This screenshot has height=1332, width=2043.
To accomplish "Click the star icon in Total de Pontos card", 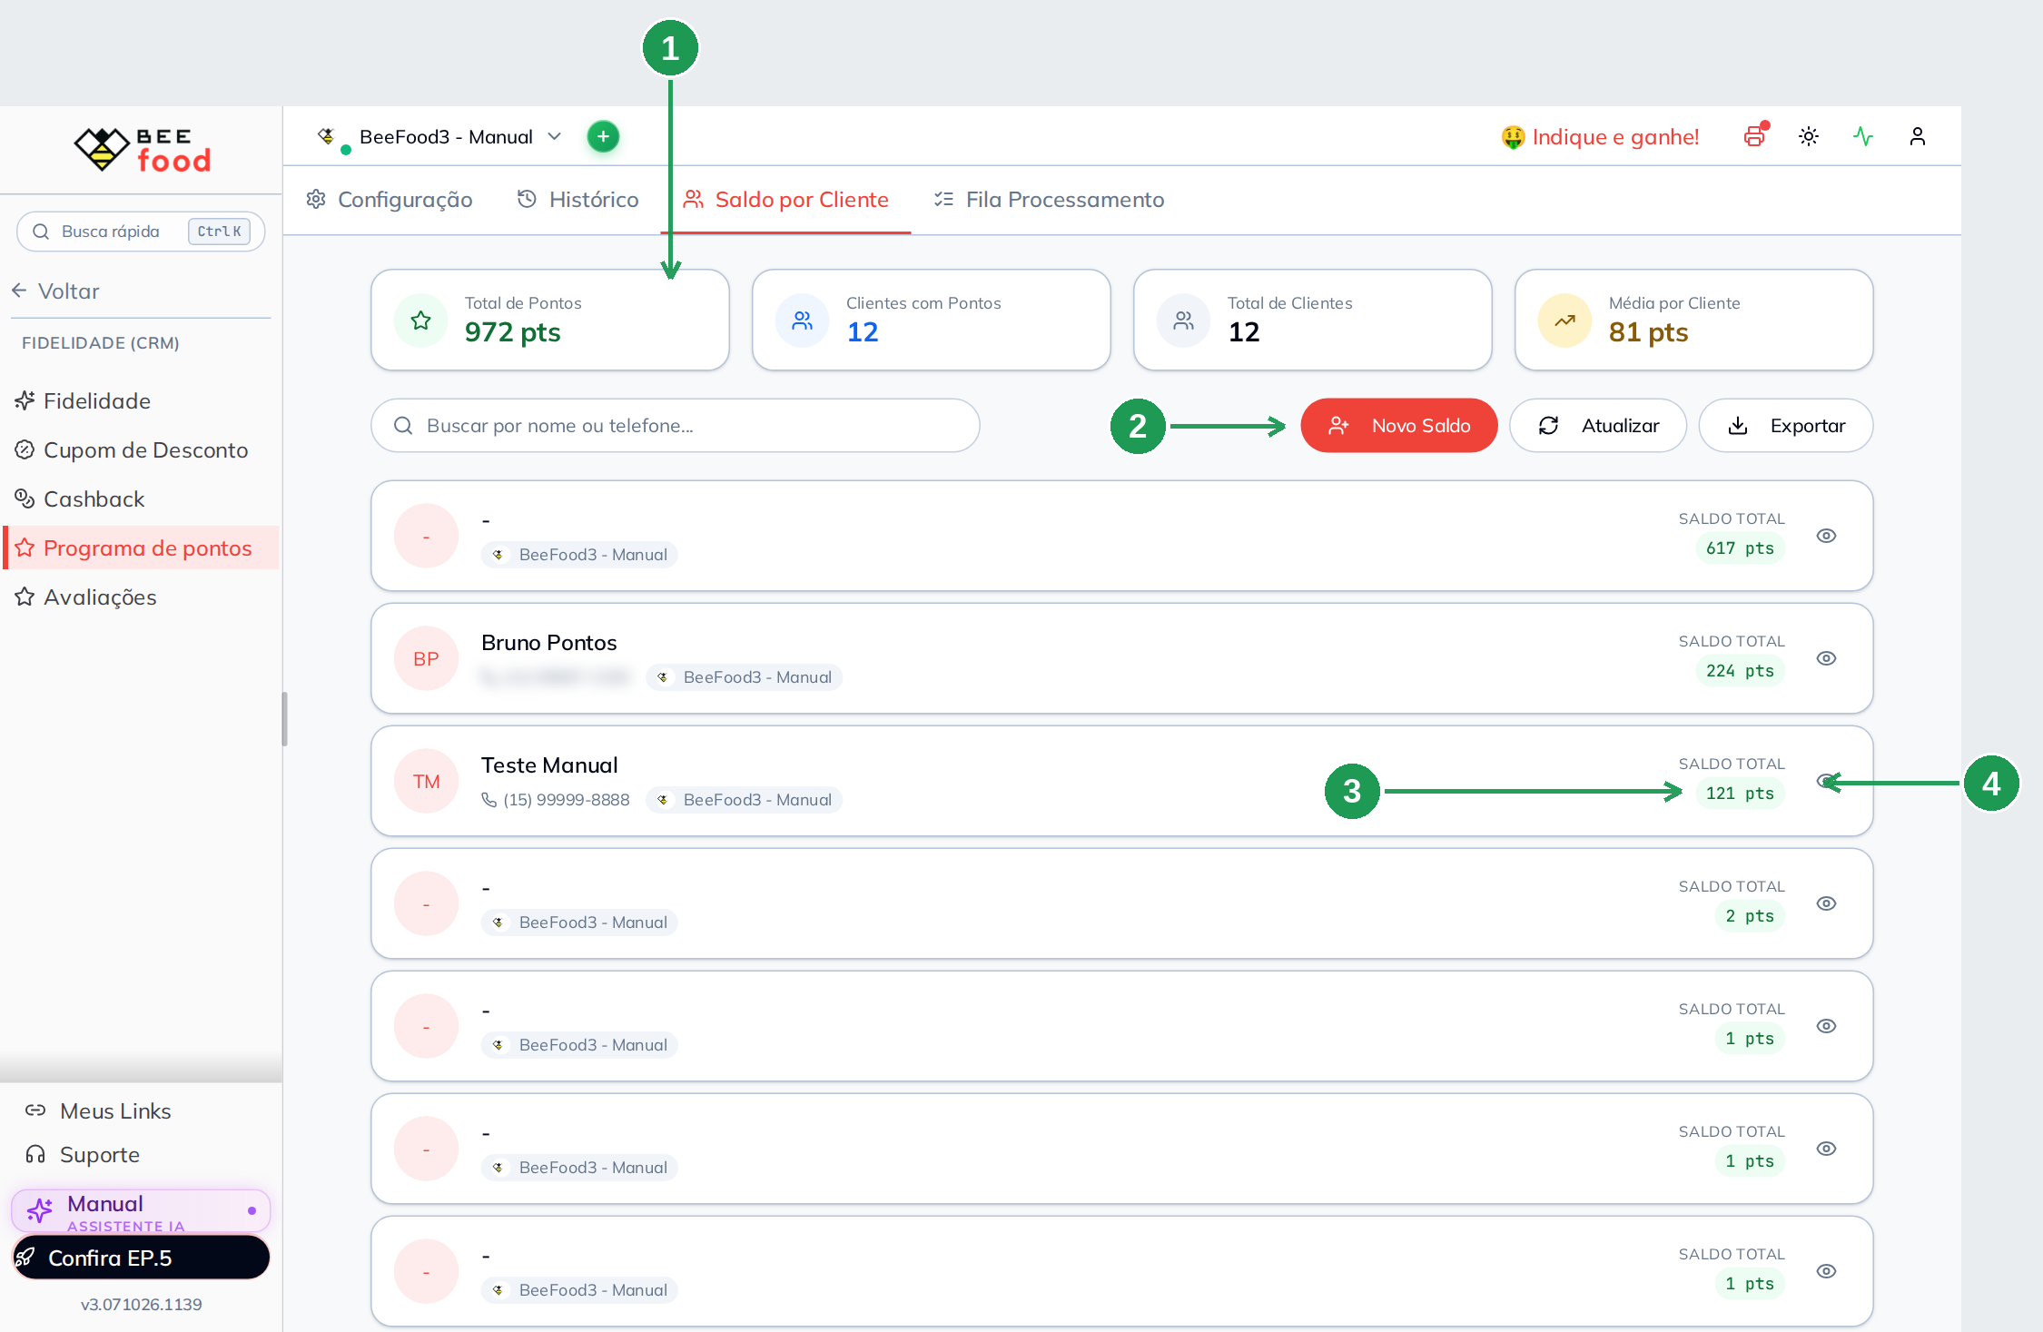I will pos(421,320).
